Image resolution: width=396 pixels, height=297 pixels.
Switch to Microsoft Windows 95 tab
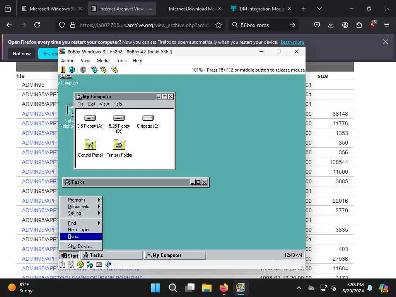[x=52, y=9]
